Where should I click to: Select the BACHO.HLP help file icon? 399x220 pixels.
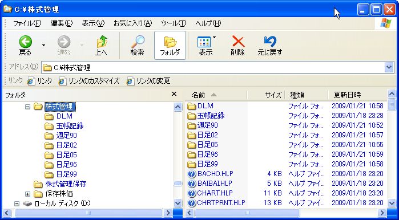192,174
